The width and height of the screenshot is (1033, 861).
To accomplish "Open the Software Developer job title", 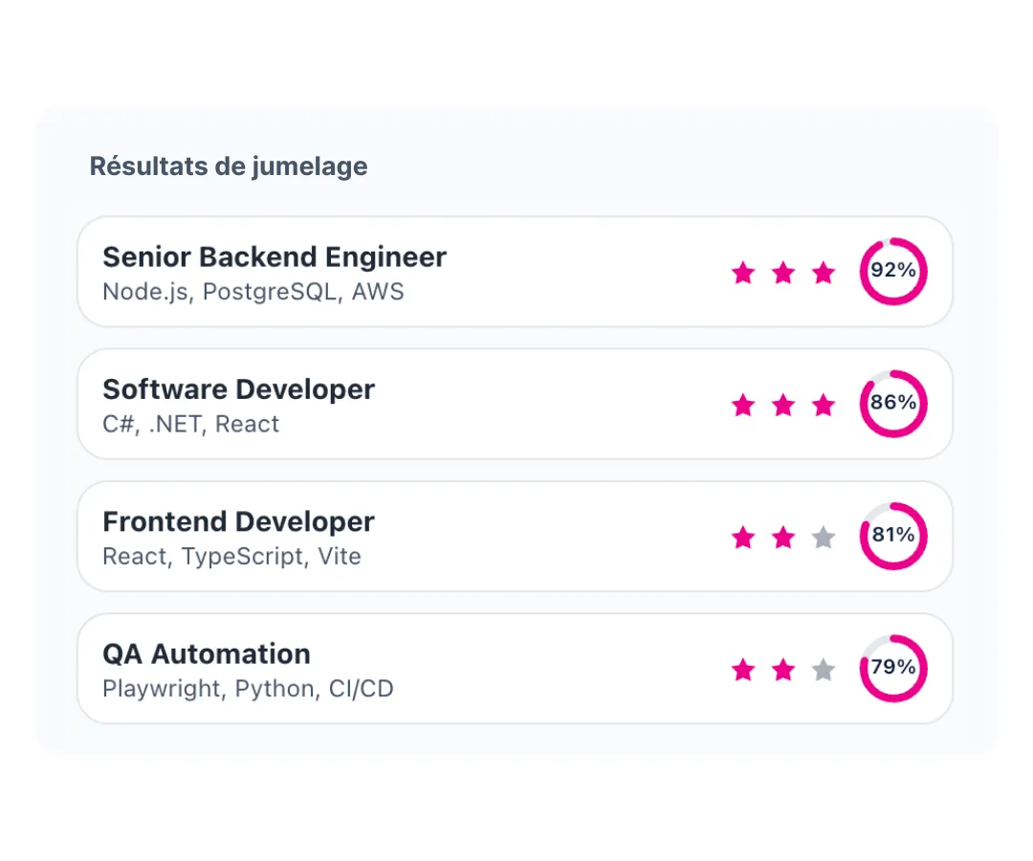I will click(x=238, y=389).
